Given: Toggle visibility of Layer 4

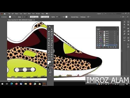Looking at the screenshot, I should coord(97,41).
